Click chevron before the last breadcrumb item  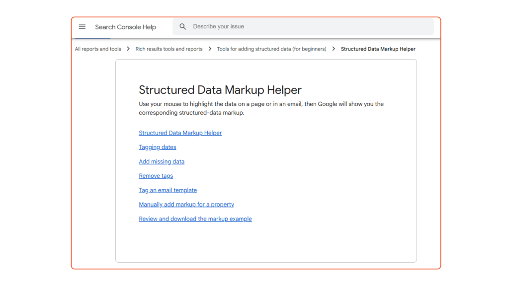[334, 49]
